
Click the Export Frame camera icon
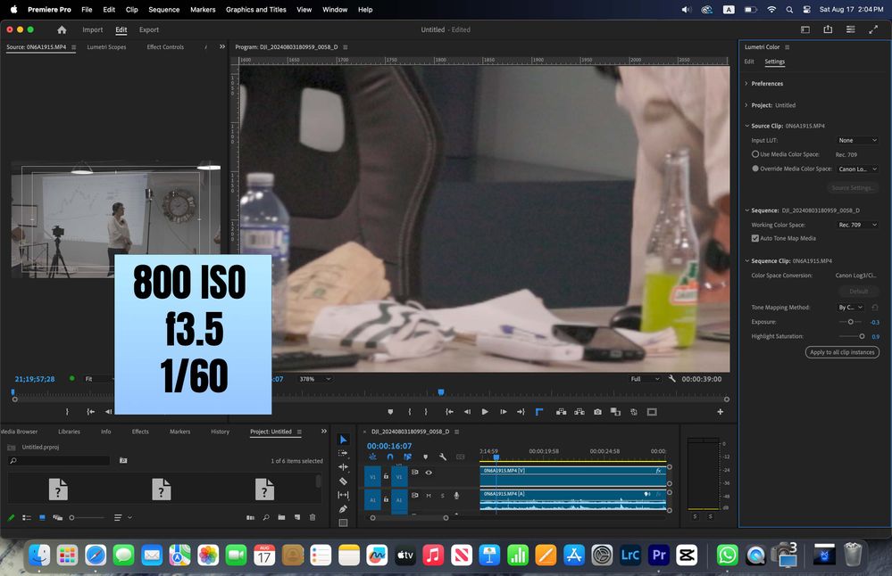tap(597, 412)
